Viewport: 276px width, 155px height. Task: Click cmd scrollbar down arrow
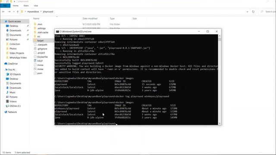click(220, 124)
